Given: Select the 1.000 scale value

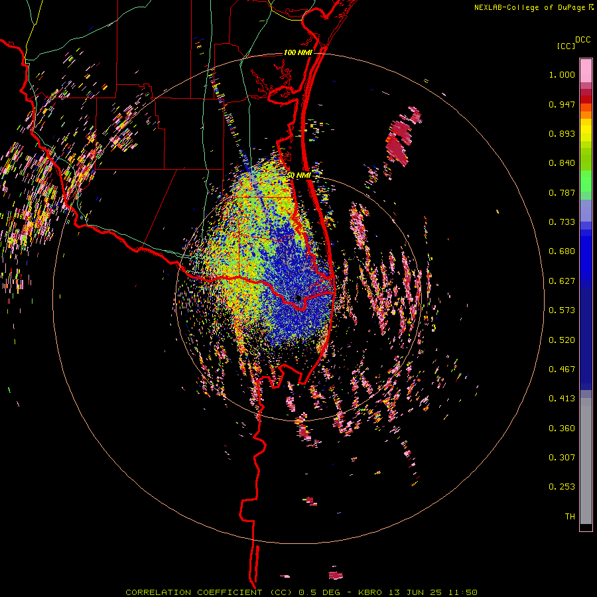Looking at the screenshot, I should pyautogui.click(x=562, y=74).
